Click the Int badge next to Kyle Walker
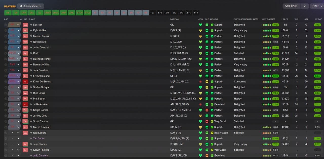324x159 pixels. pos(25,30)
